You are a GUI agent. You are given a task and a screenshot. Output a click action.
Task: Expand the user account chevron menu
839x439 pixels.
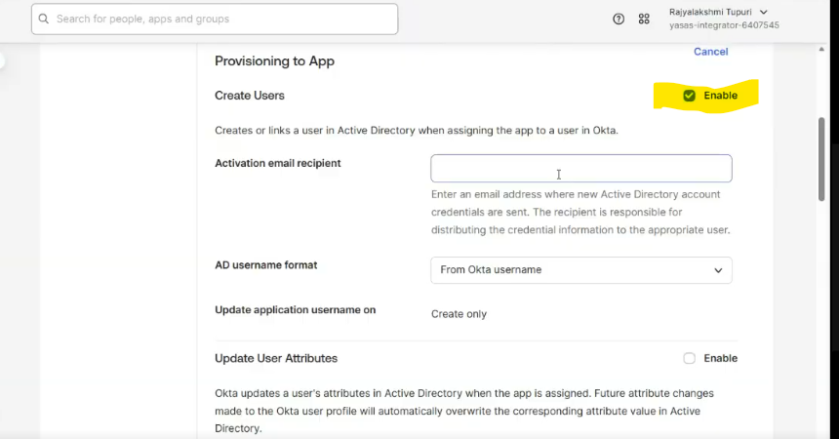point(764,12)
